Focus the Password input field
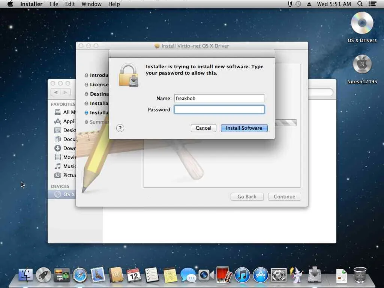The height and width of the screenshot is (288, 384). click(219, 109)
